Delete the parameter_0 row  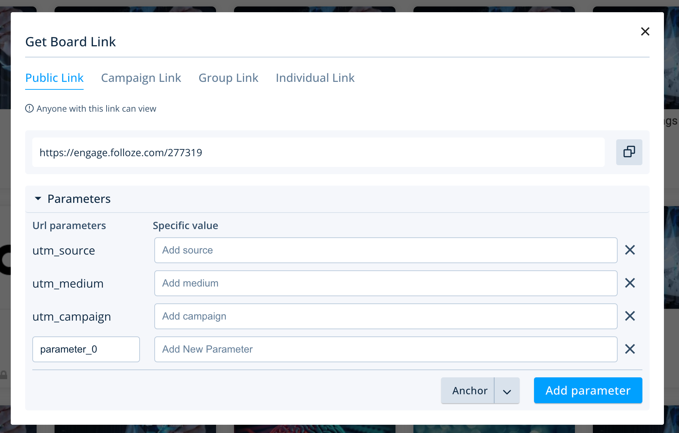(x=630, y=349)
